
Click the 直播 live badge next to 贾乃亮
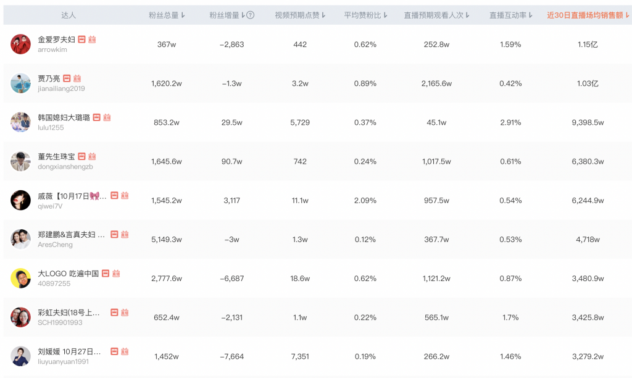(x=77, y=78)
